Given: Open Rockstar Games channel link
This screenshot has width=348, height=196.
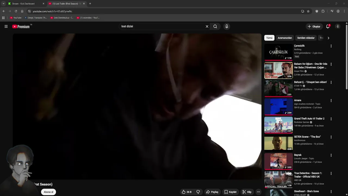Looking at the screenshot, I should [x=302, y=122].
